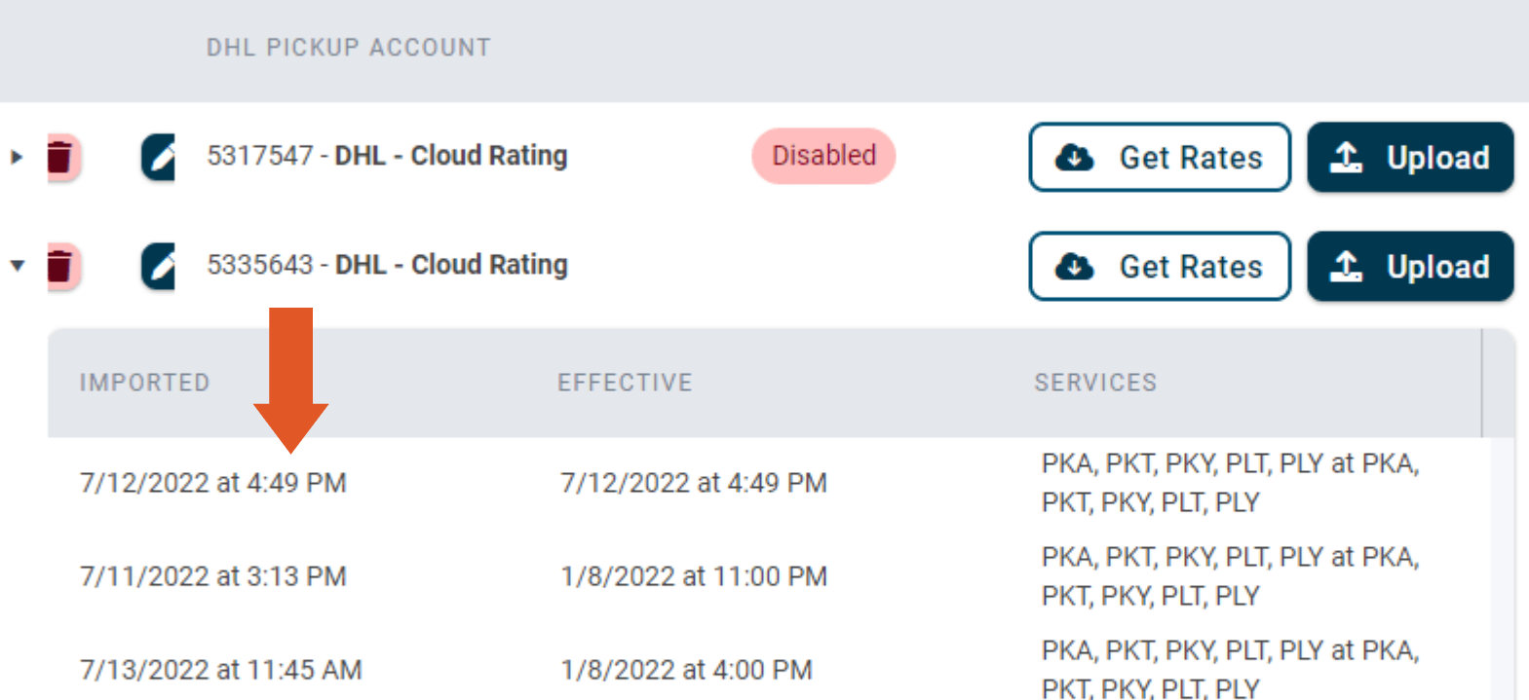Image resolution: width=1529 pixels, height=700 pixels.
Task: Click the DHL Pickup Account header
Action: click(348, 48)
